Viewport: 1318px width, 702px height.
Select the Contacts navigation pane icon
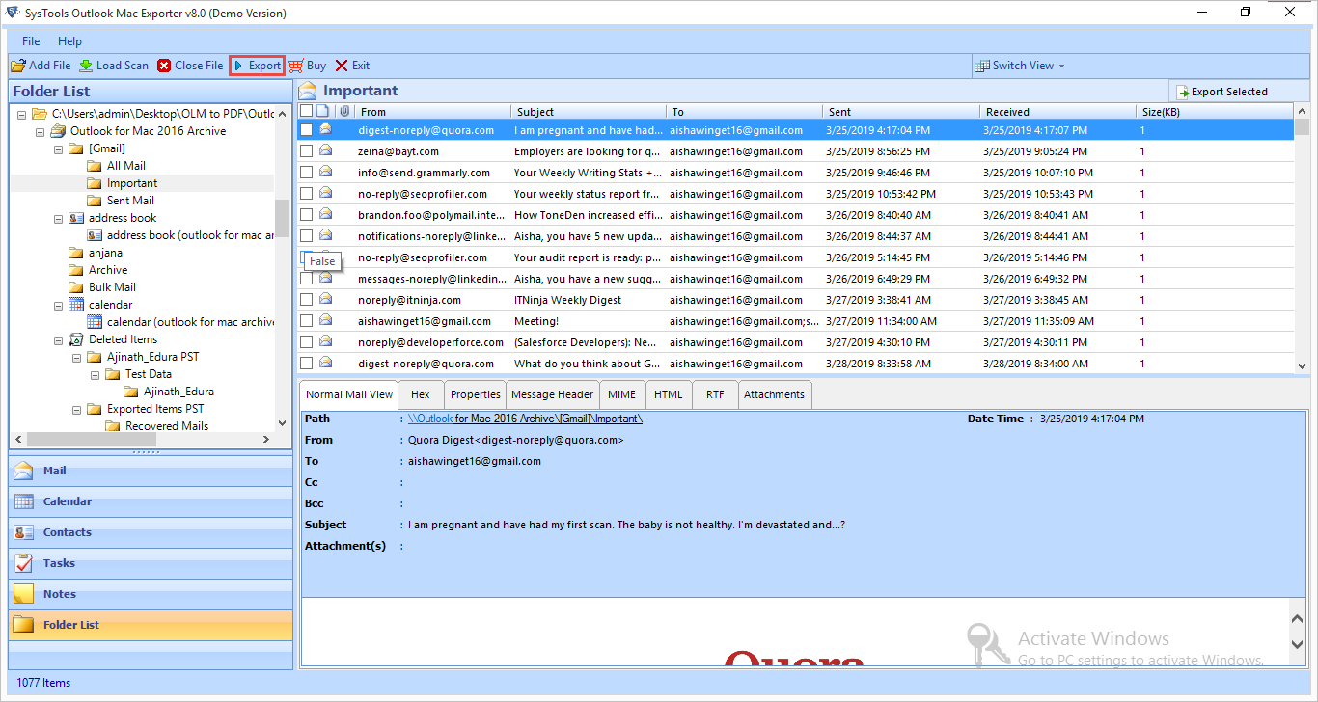click(x=23, y=532)
